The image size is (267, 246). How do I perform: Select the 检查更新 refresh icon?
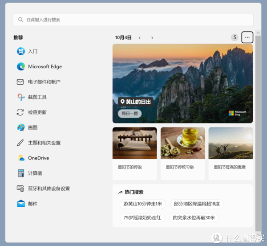(20, 112)
